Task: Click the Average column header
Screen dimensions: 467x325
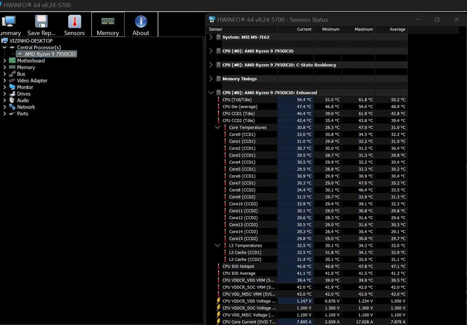Action: point(391,29)
